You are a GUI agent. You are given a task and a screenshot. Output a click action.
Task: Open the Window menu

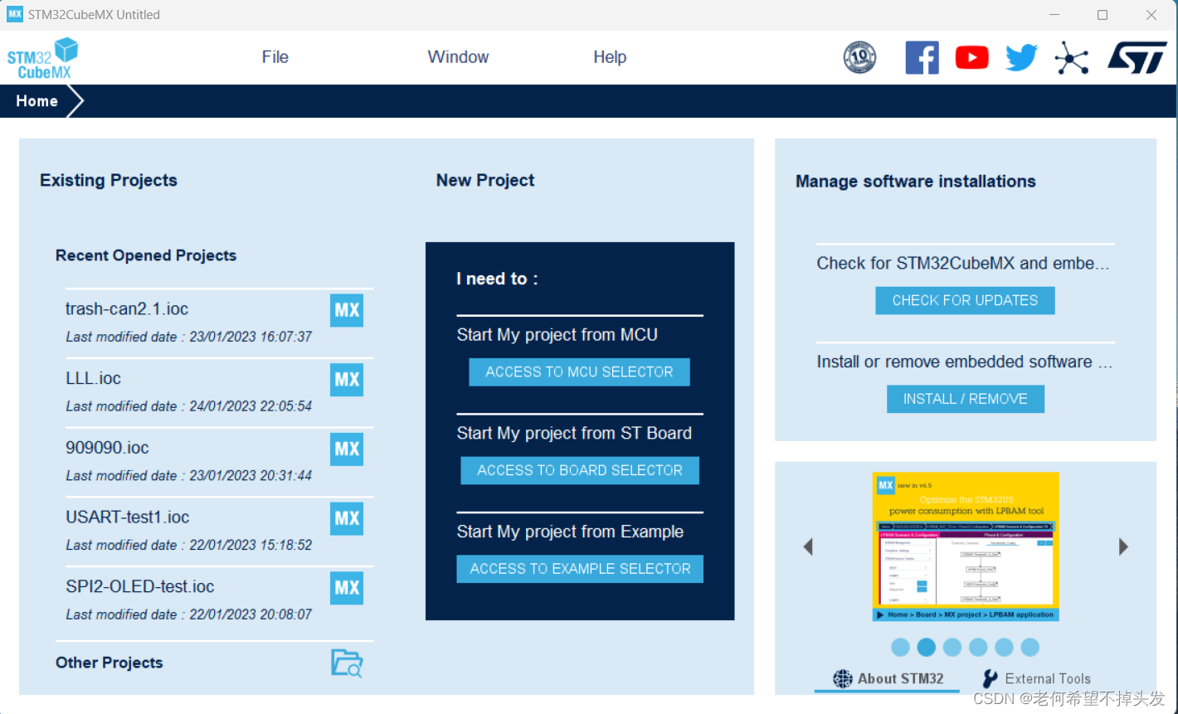[458, 57]
